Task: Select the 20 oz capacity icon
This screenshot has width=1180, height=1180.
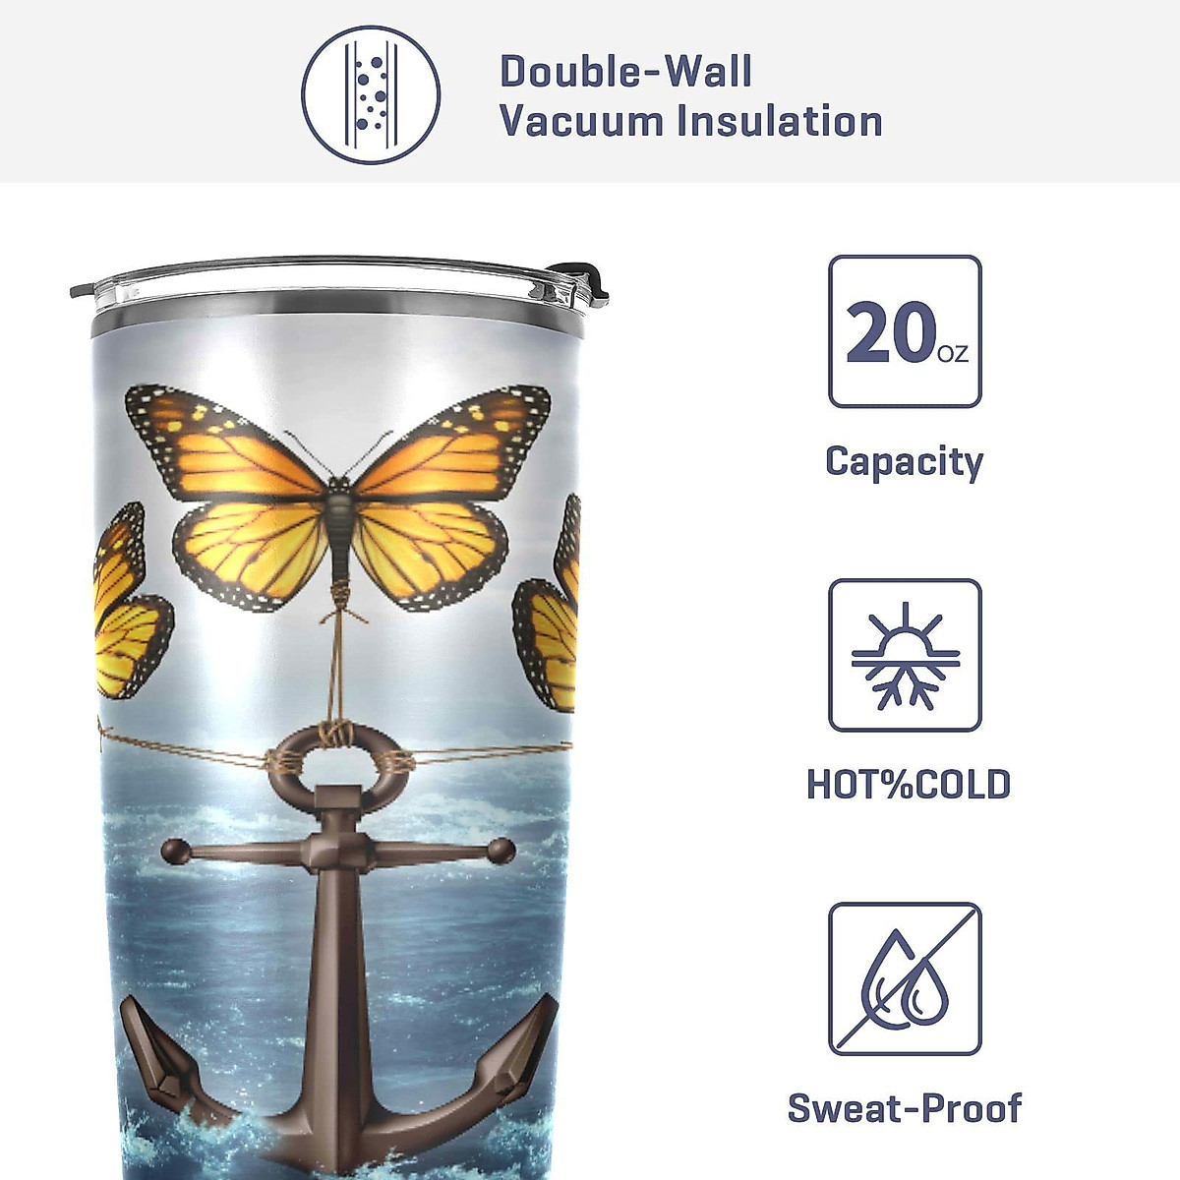Action: click(x=905, y=331)
